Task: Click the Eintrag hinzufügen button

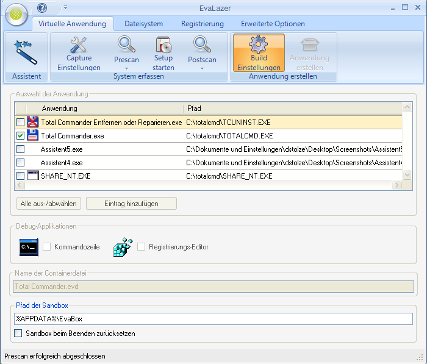Action: [131, 203]
